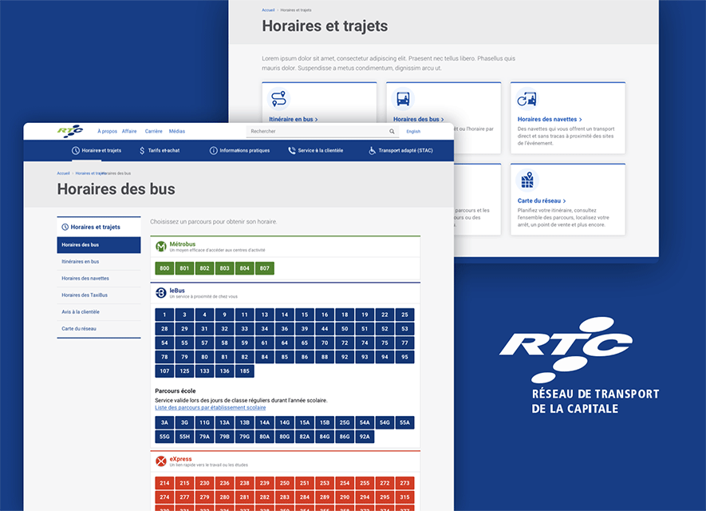Click the Accueil breadcrumb in back window
Viewport: 706px width, 511px height.
pyautogui.click(x=268, y=10)
